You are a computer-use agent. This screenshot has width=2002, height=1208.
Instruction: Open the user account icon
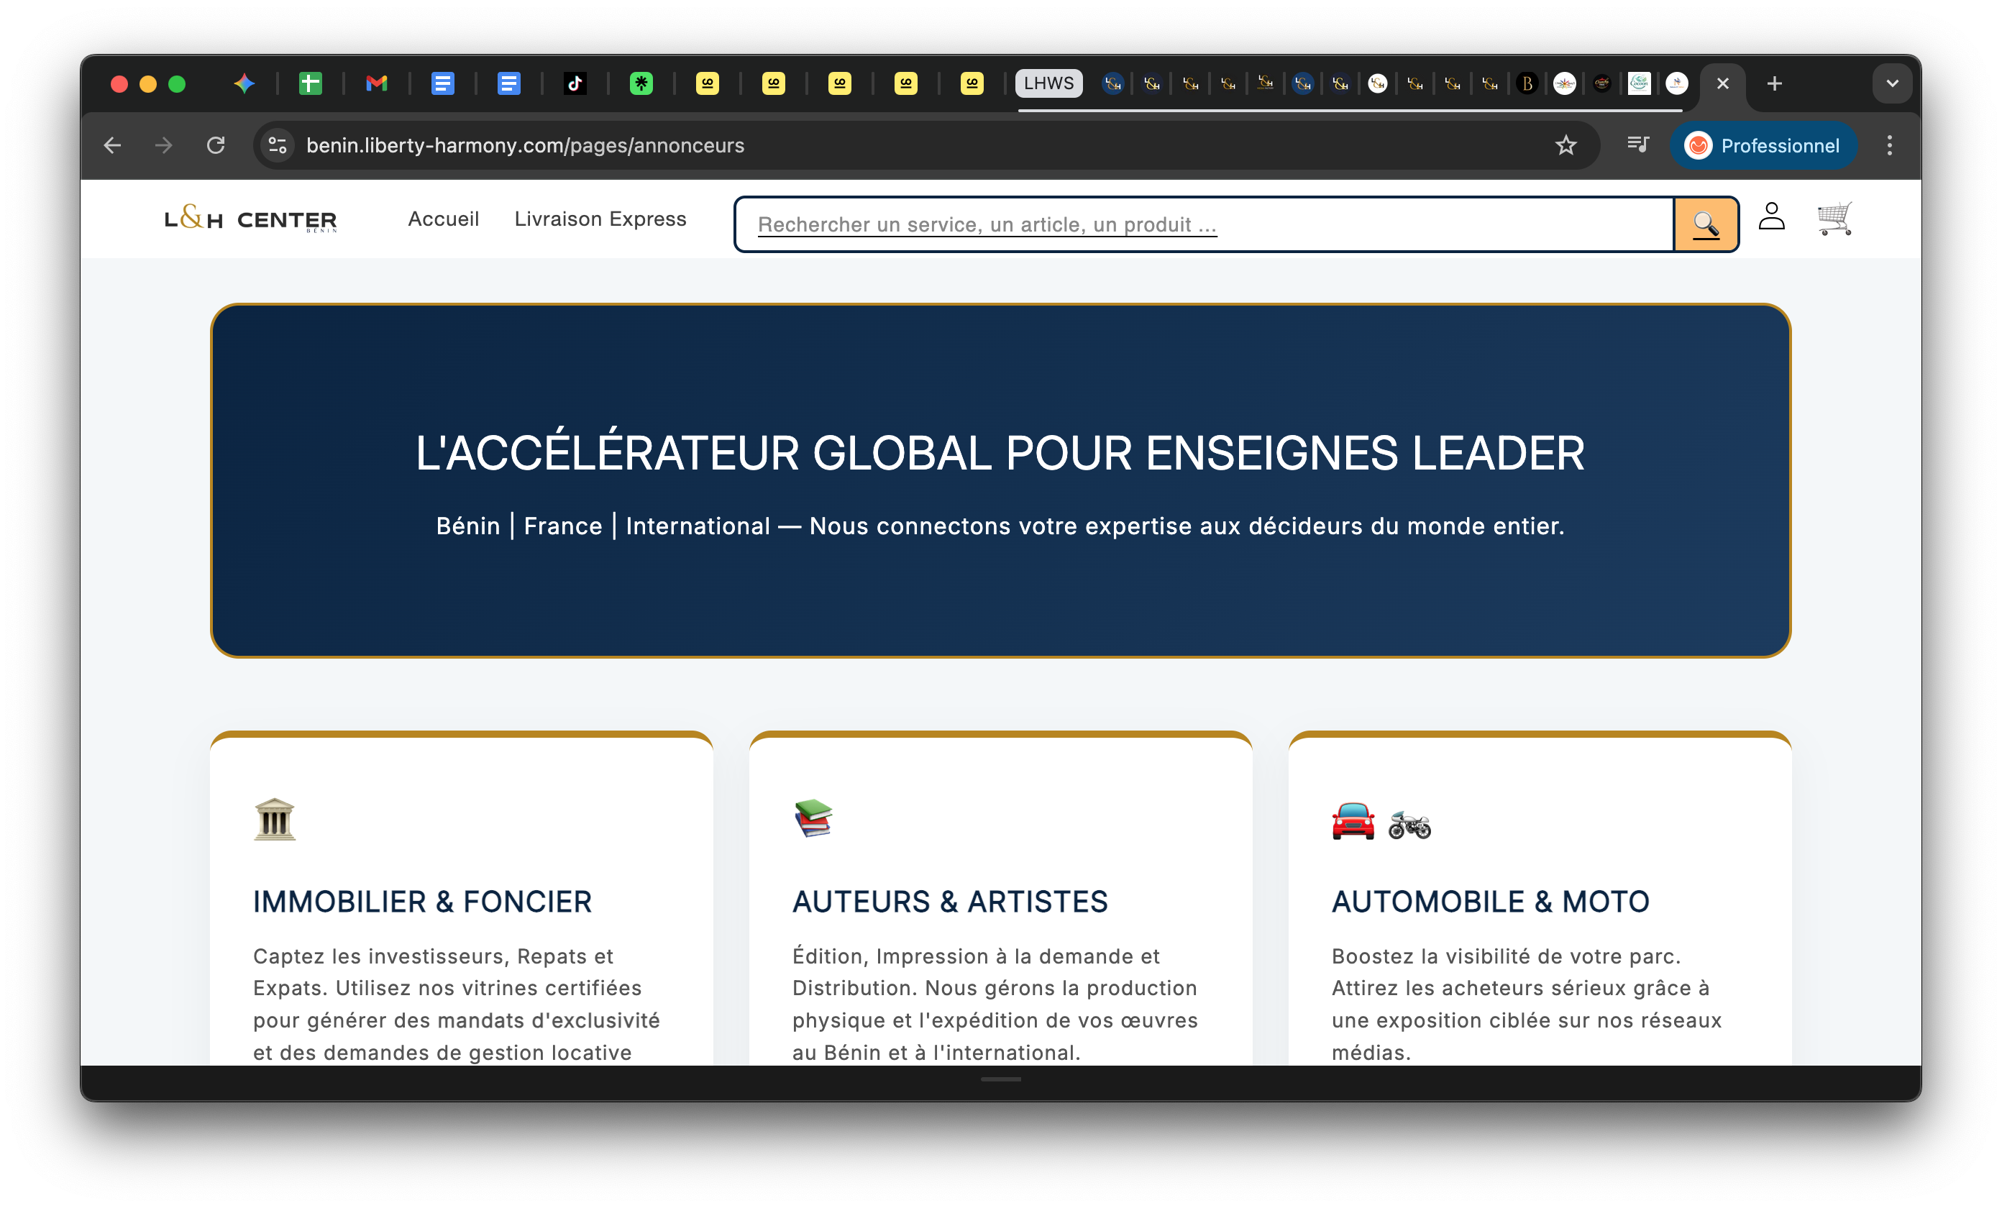click(1771, 218)
